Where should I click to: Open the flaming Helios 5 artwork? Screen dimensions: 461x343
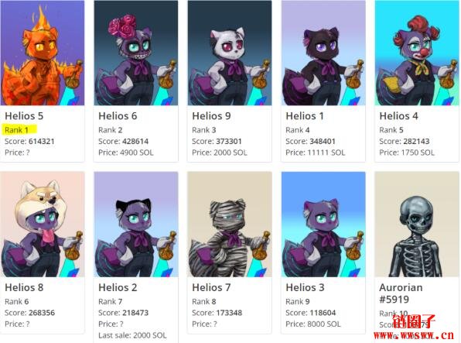pyautogui.click(x=43, y=53)
